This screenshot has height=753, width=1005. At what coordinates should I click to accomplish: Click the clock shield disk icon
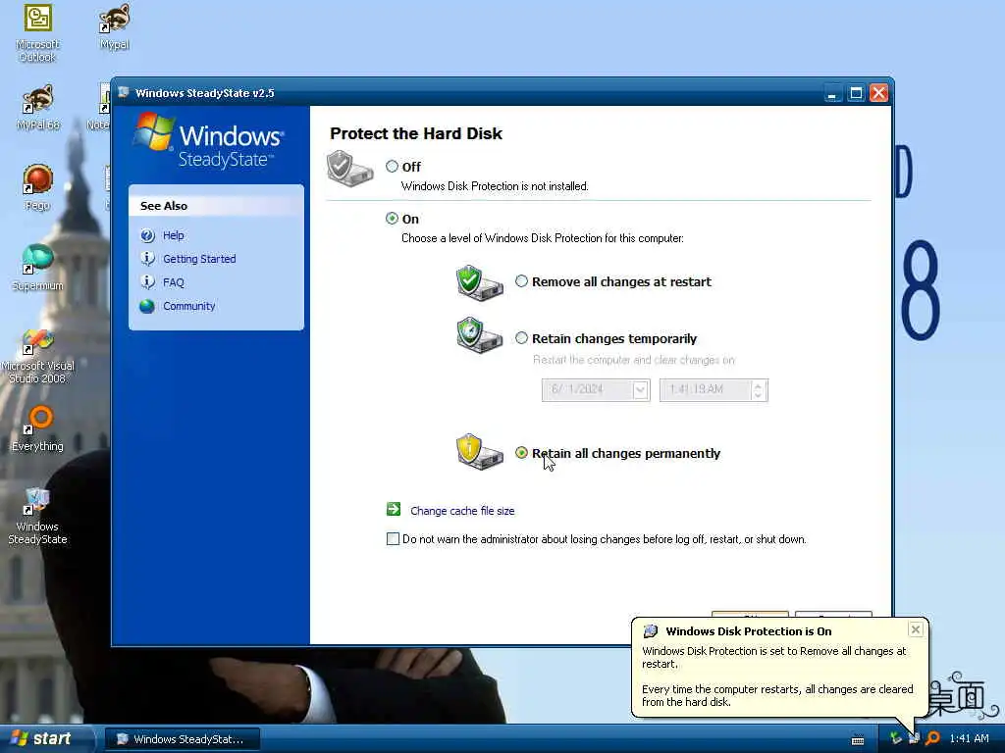point(479,334)
